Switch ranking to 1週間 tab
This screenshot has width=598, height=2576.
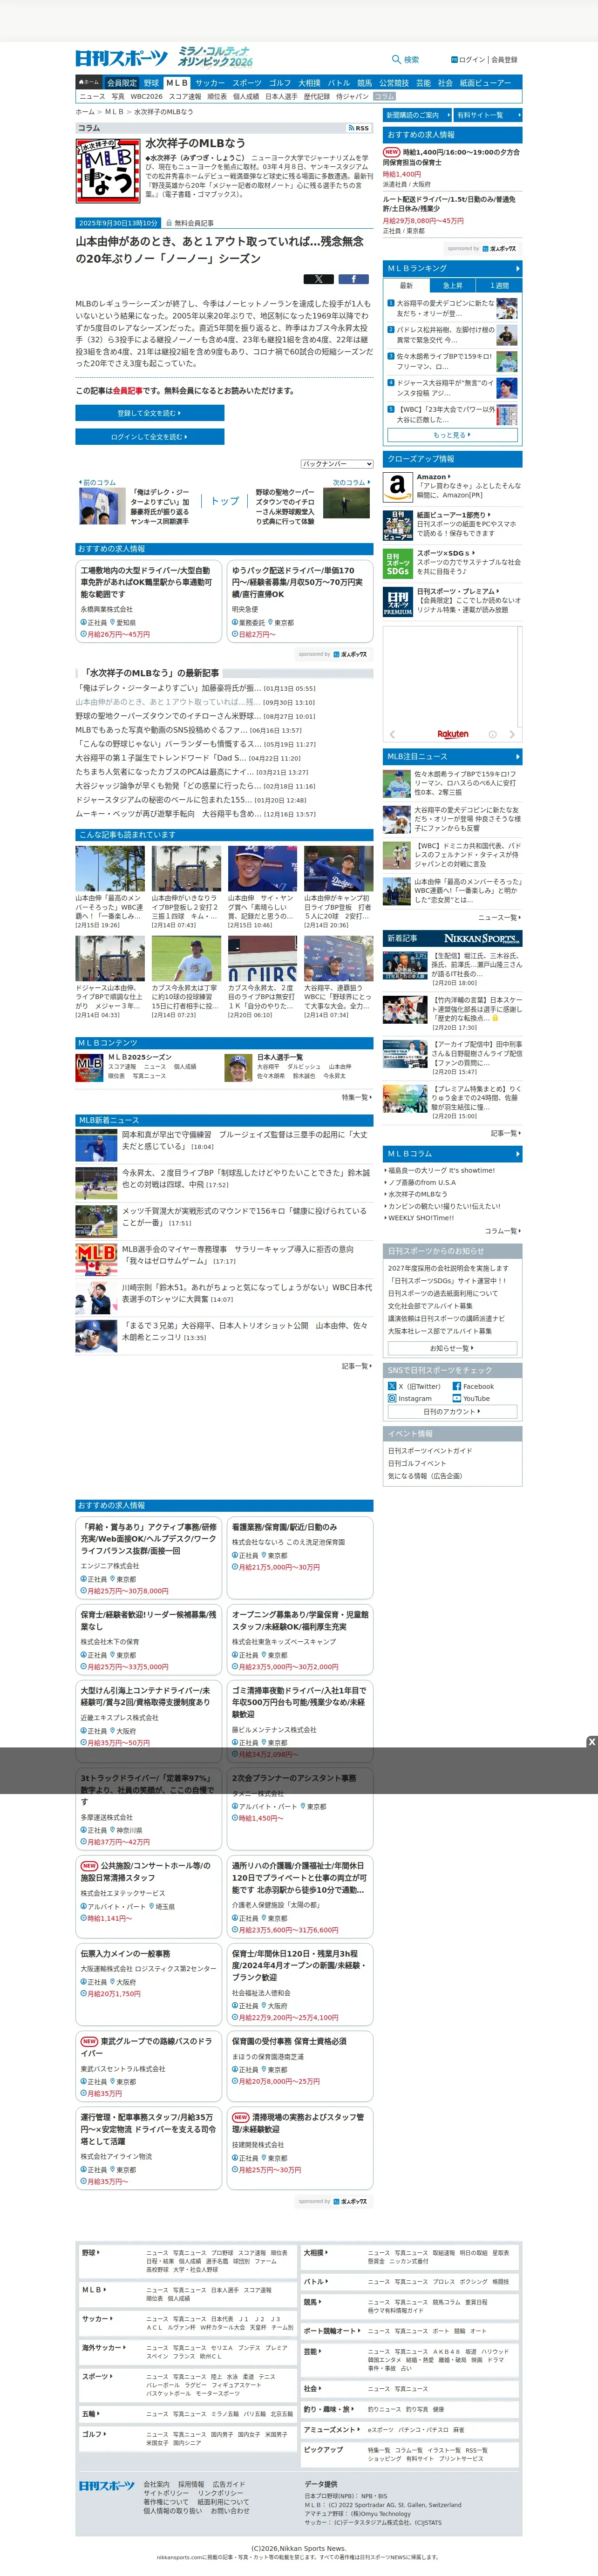(x=498, y=285)
